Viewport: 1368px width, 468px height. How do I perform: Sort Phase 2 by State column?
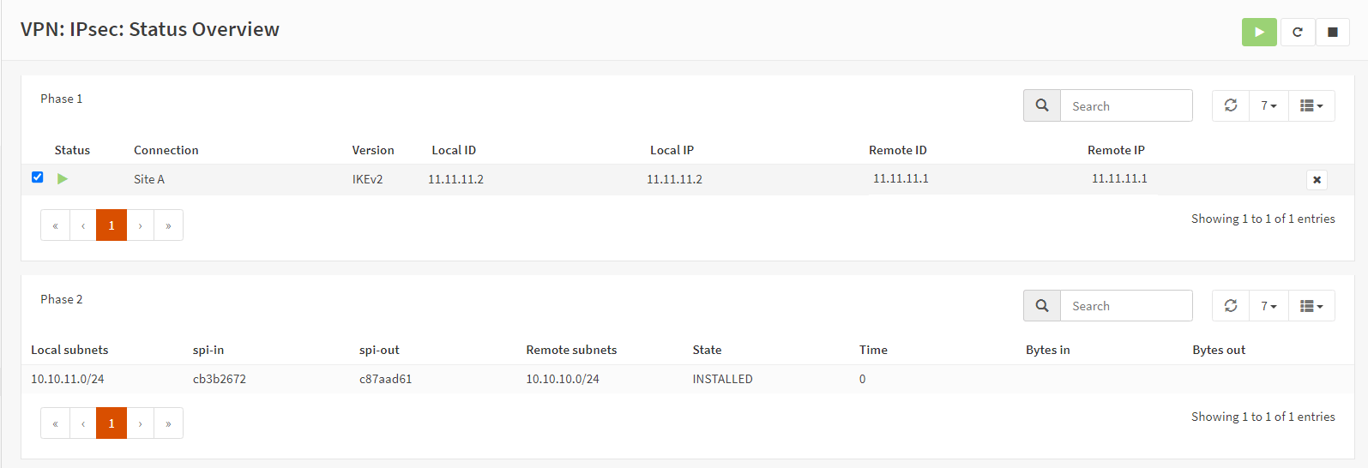(x=707, y=350)
